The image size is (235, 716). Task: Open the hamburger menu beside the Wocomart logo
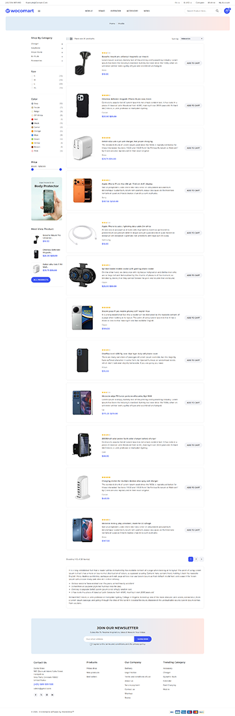pos(39,10)
